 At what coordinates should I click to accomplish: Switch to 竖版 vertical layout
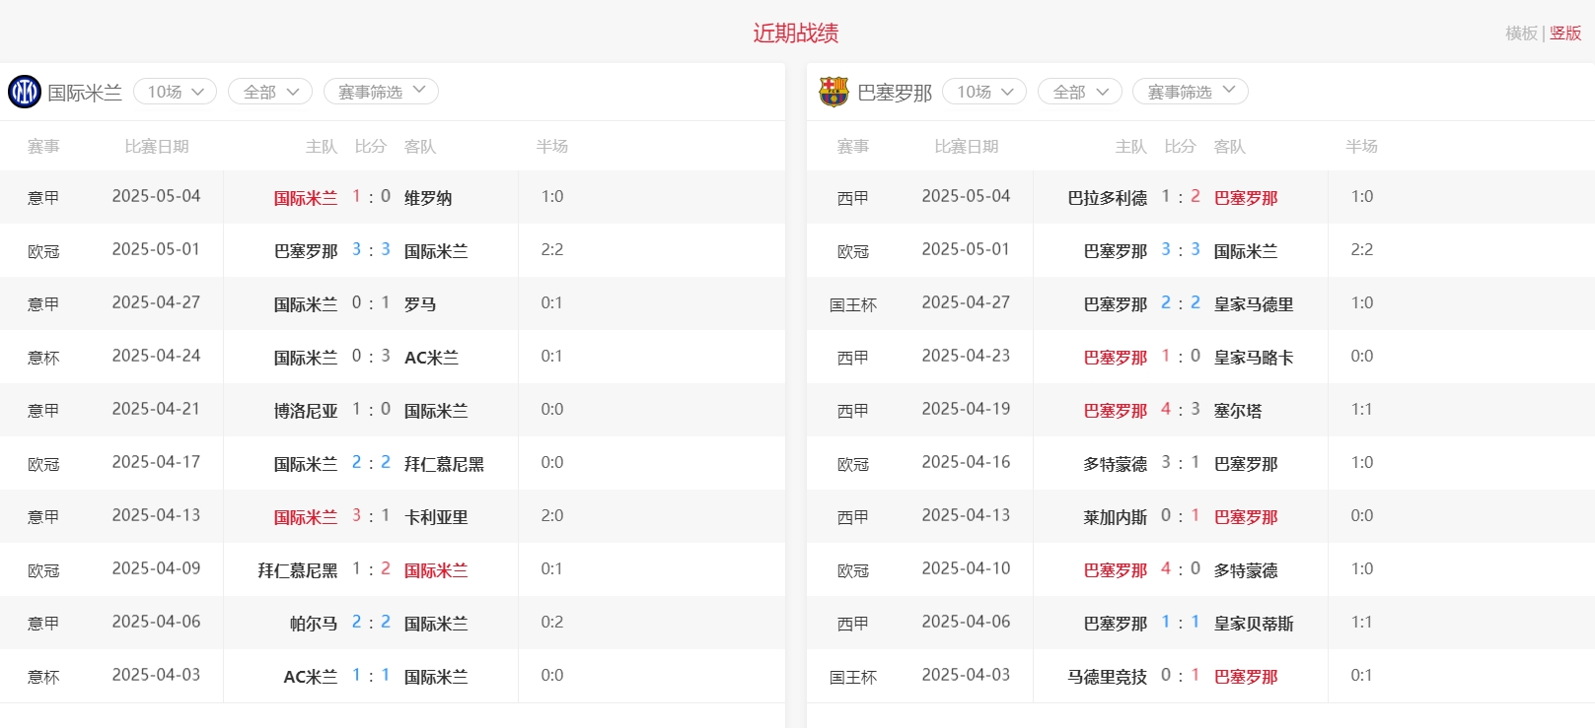click(1565, 33)
